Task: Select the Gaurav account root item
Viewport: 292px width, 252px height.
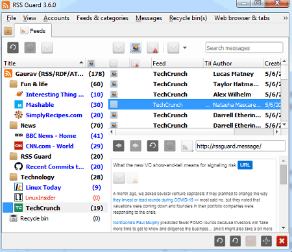Action: 55,74
